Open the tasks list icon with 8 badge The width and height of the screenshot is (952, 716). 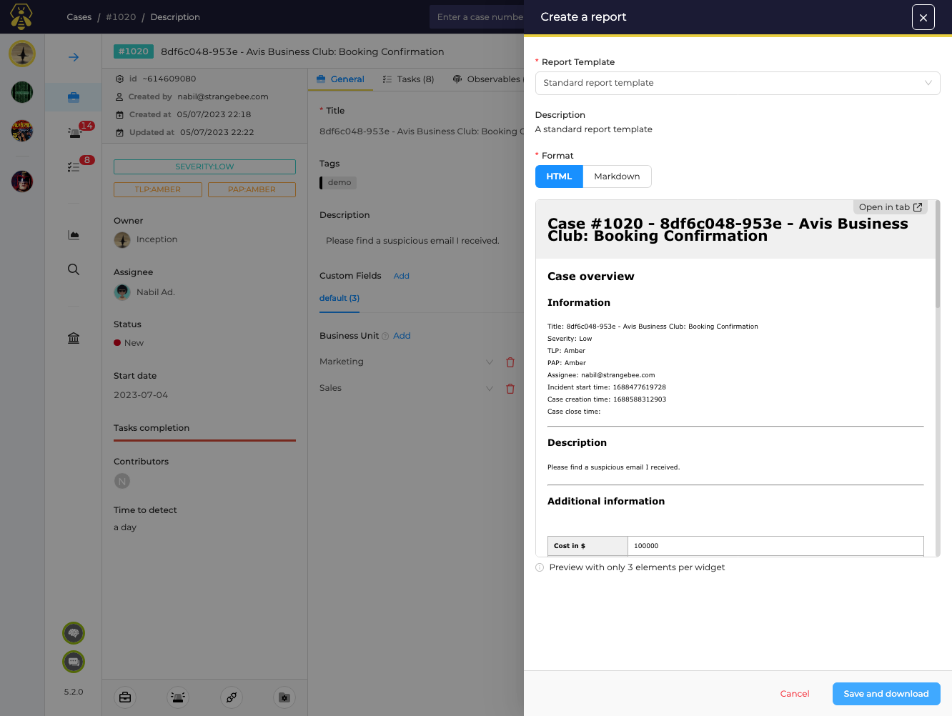74,166
